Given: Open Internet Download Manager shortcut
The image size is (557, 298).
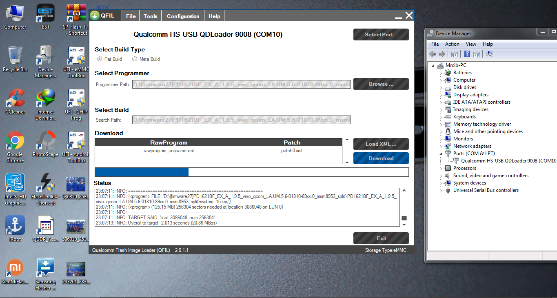Looking at the screenshot, I should (x=46, y=105).
